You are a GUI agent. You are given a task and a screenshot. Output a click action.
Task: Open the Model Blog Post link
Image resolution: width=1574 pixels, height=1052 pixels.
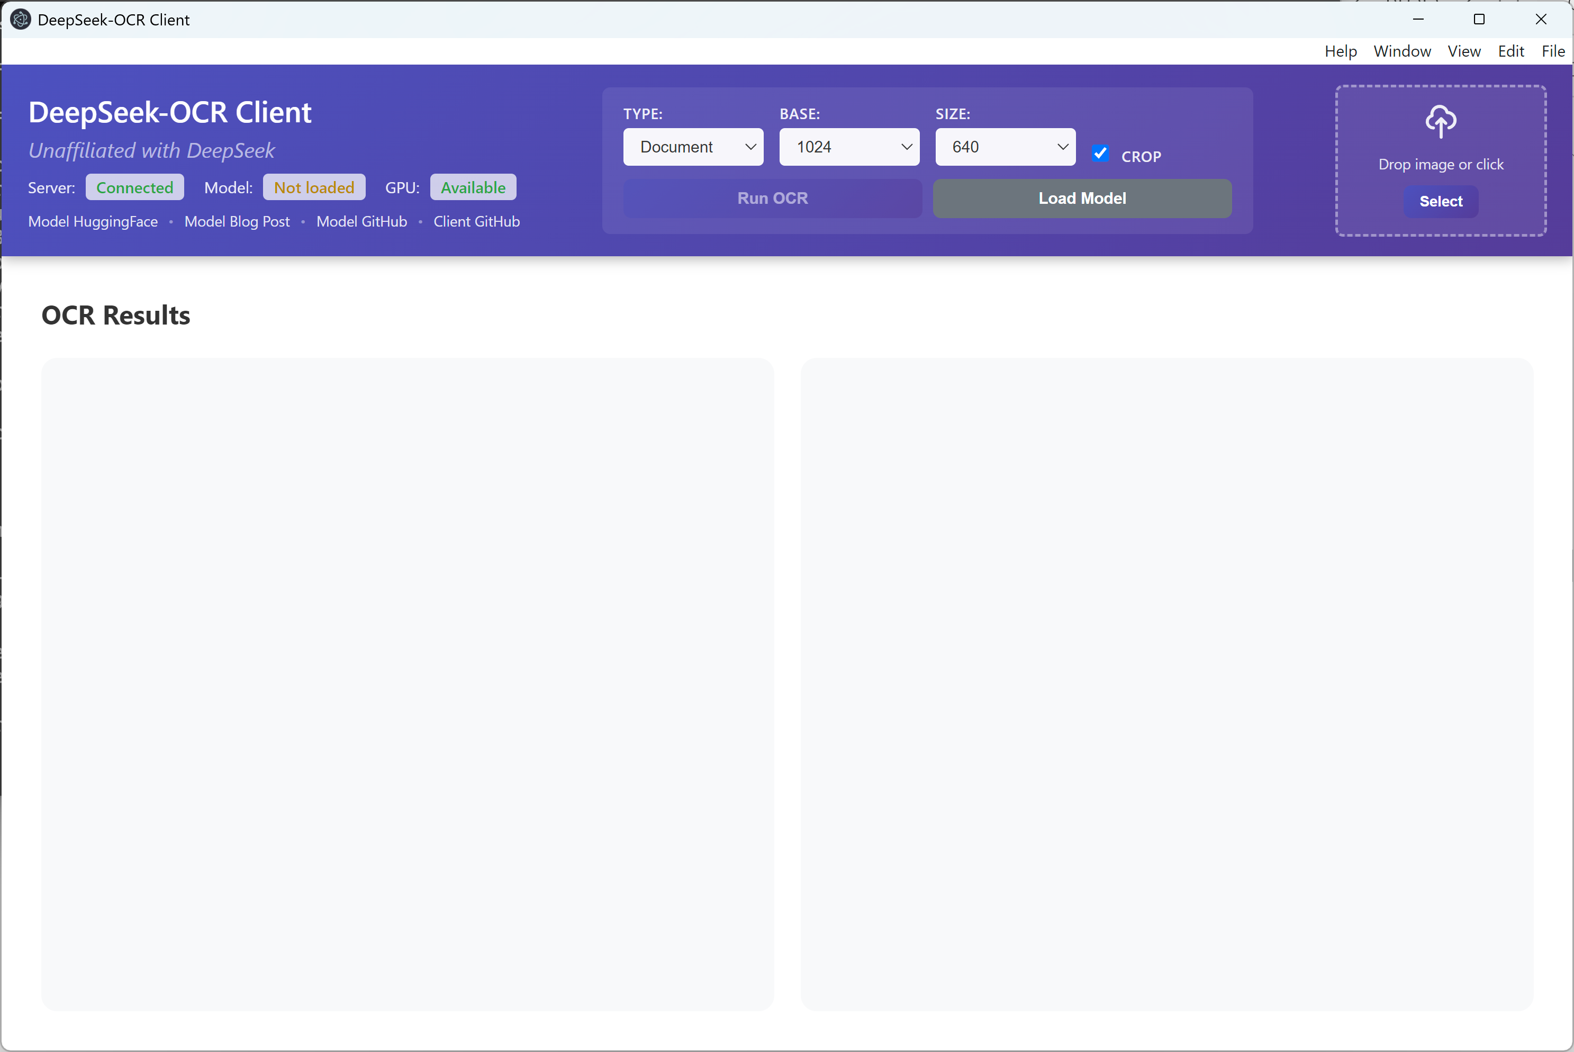[x=237, y=221]
